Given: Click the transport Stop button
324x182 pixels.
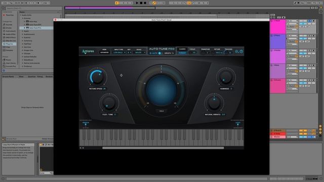Looking at the screenshot, I should coord(141,3).
